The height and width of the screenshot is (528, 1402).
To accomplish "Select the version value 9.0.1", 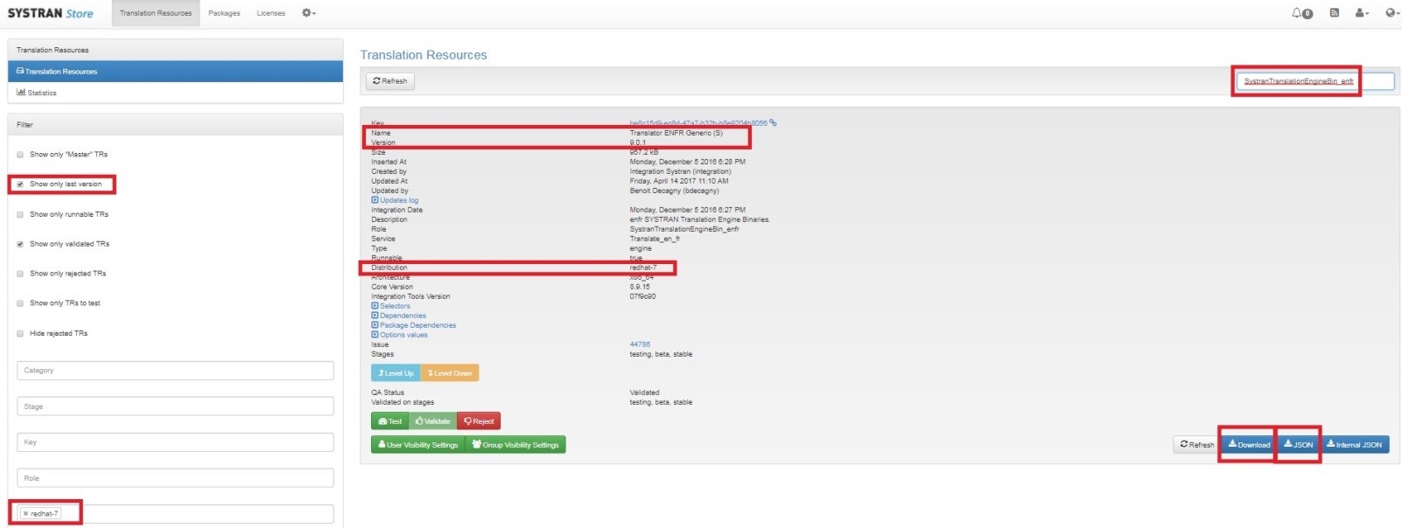I will [638, 142].
